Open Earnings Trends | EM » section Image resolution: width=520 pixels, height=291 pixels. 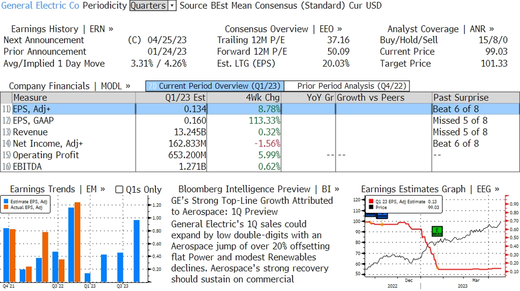coord(57,190)
